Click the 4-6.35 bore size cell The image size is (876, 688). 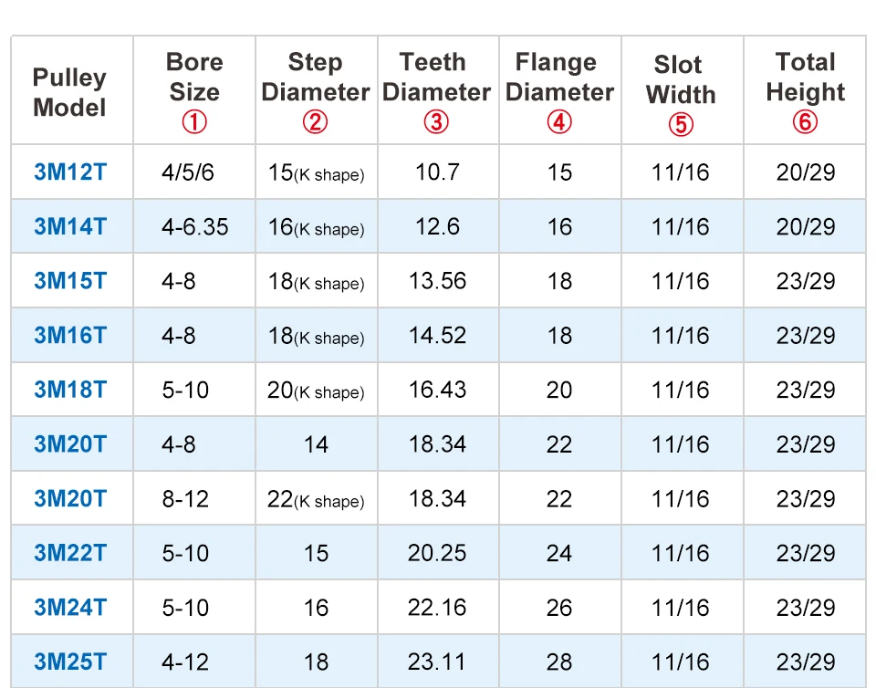coord(194,227)
